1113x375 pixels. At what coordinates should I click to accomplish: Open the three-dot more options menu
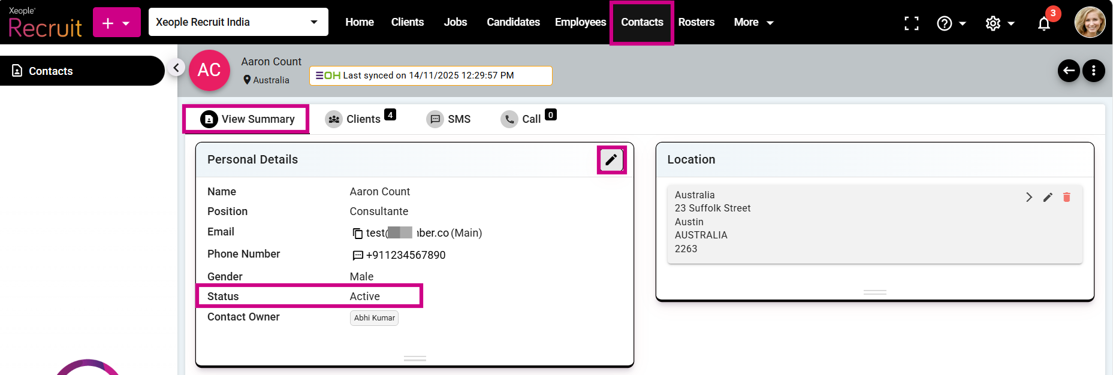point(1093,71)
